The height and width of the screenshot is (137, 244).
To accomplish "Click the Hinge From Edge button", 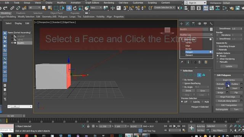I will pos(227,97).
